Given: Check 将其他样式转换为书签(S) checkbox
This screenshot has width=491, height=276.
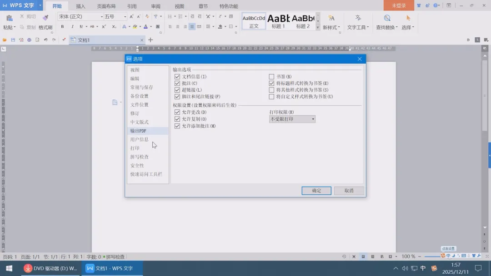Looking at the screenshot, I should pyautogui.click(x=271, y=90).
